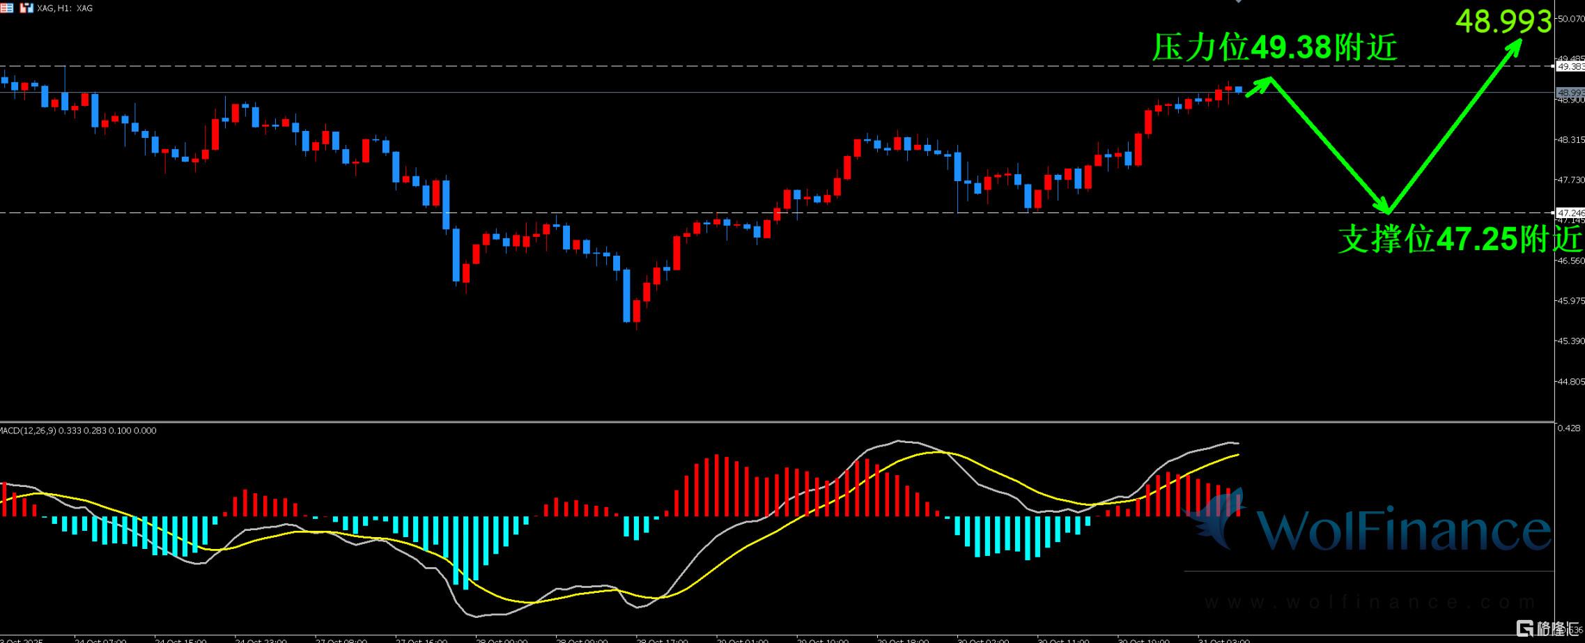Image resolution: width=1585 pixels, height=643 pixels.
Task: Click the Depth of Market grid icon
Action: (6, 8)
